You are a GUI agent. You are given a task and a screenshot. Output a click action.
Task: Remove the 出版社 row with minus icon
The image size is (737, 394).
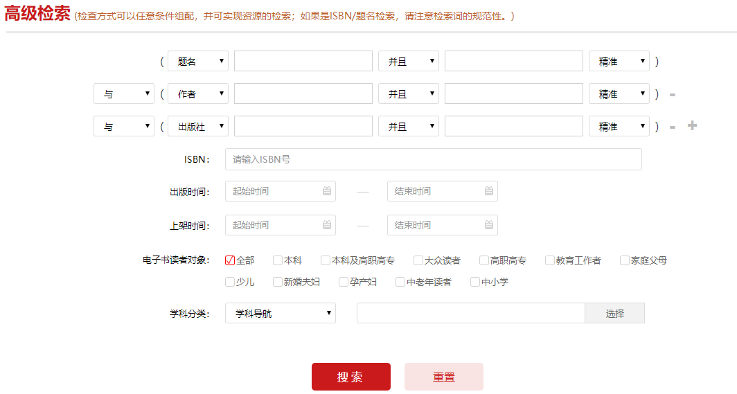pos(672,127)
